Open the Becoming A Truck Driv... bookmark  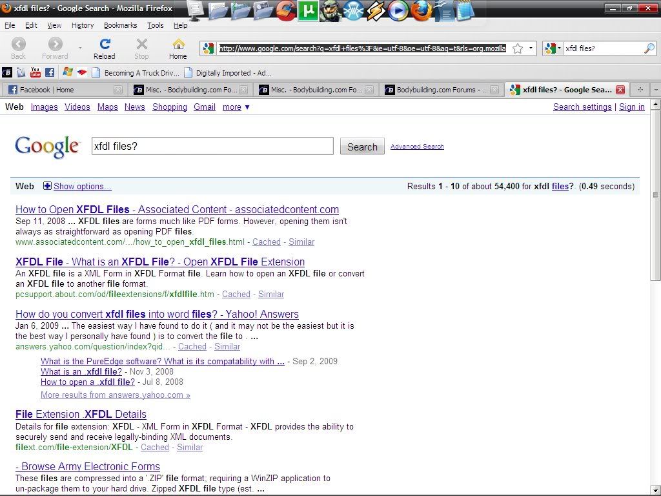point(136,72)
